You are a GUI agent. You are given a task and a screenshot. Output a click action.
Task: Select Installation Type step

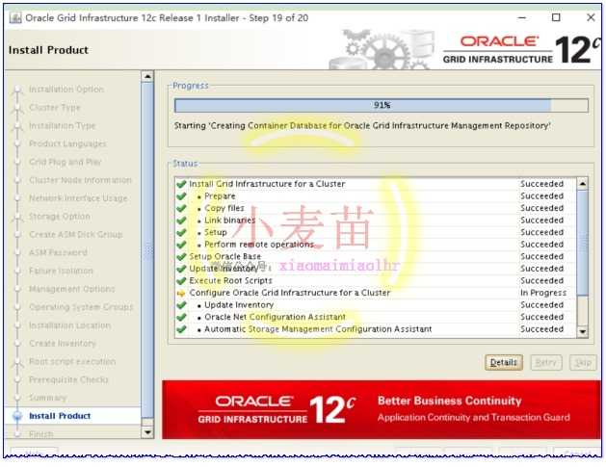coord(62,125)
